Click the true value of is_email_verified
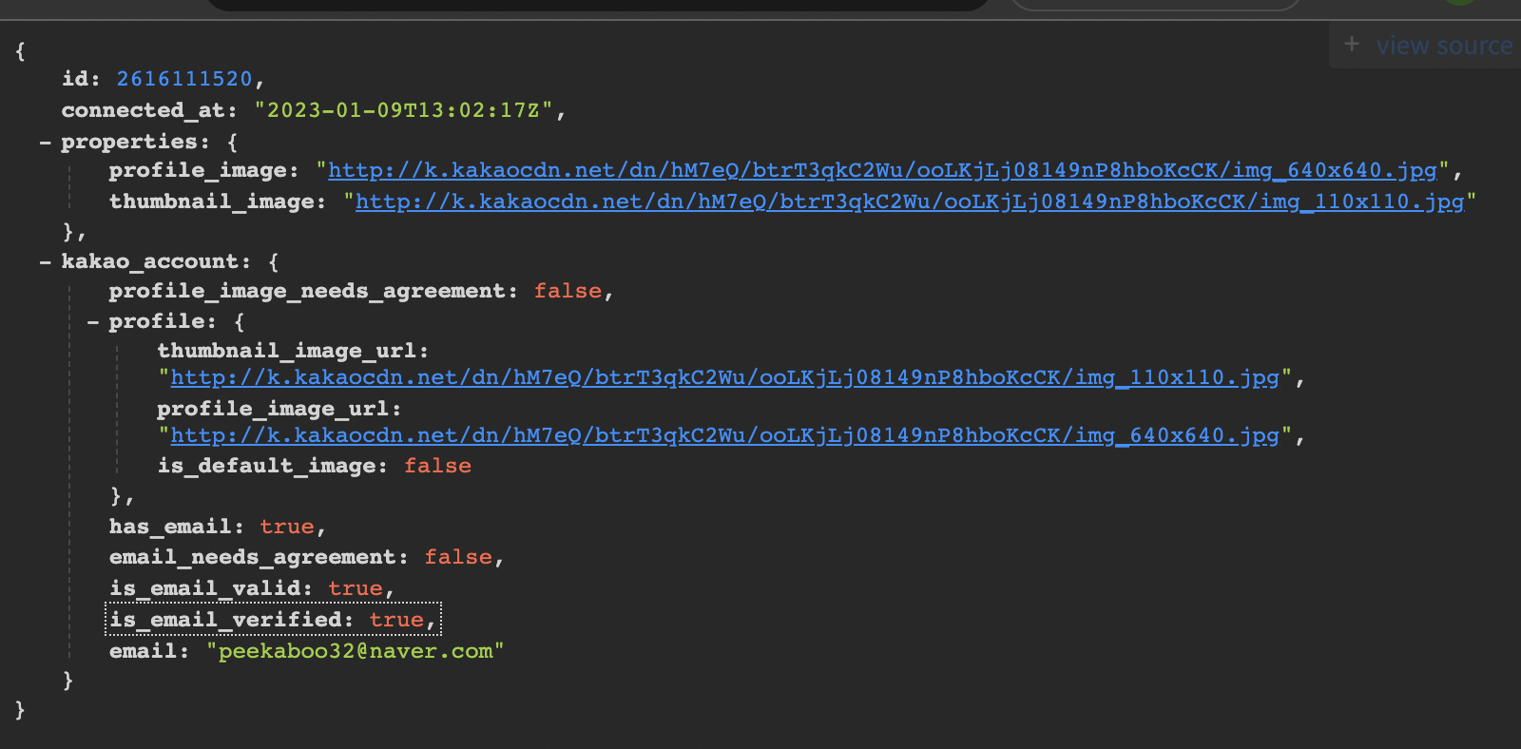This screenshot has height=749, width=1521. point(396,621)
